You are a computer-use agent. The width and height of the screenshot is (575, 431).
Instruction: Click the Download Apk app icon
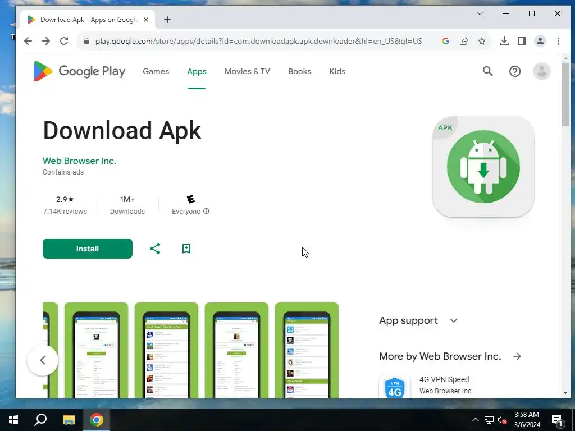pyautogui.click(x=483, y=167)
